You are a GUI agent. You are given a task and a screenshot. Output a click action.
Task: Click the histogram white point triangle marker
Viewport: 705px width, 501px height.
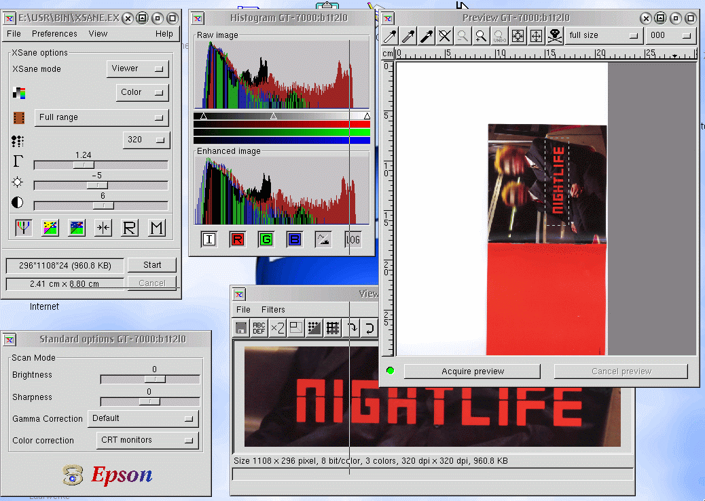coord(367,116)
